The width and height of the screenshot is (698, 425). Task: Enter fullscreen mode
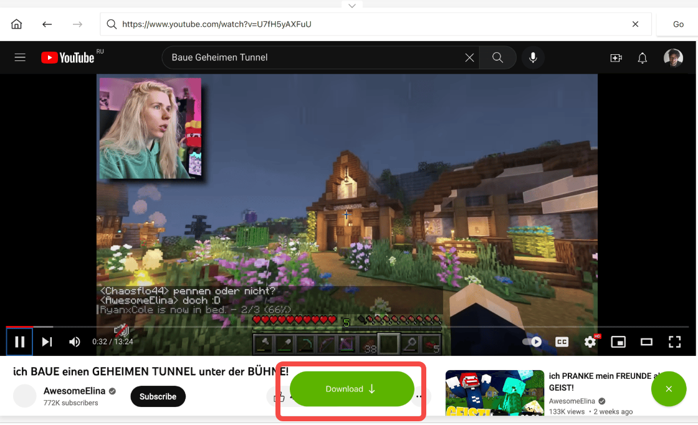point(675,341)
